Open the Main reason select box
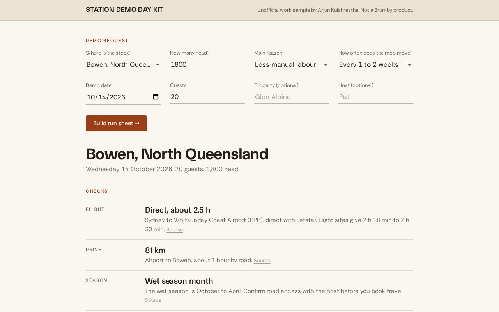Image resolution: width=499 pixels, height=312 pixels. 292,65
